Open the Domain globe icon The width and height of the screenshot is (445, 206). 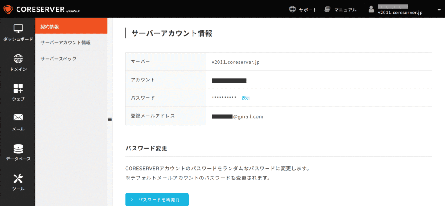[x=18, y=59]
